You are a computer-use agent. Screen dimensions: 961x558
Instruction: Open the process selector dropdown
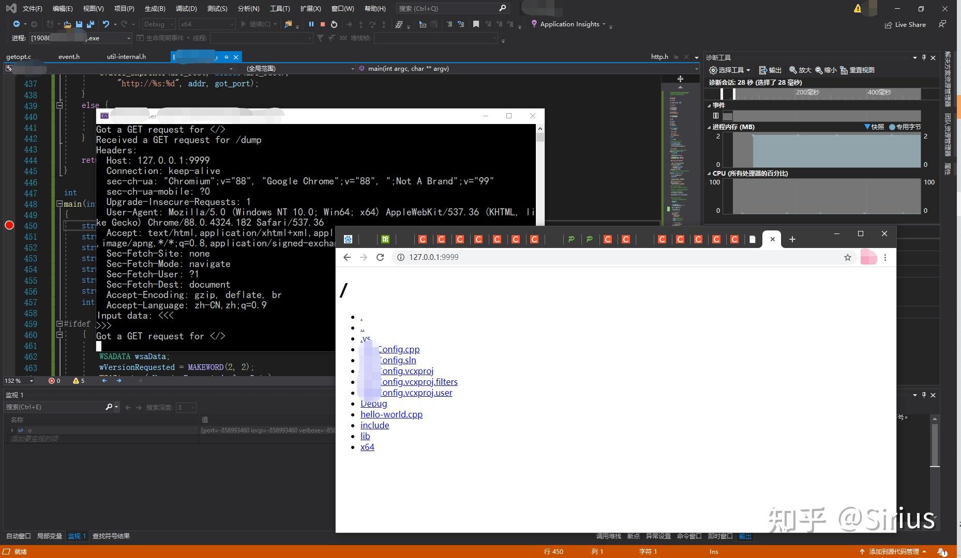(x=80, y=38)
